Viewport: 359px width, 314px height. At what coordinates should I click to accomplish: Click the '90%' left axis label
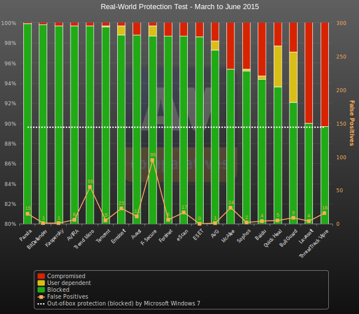point(10,124)
